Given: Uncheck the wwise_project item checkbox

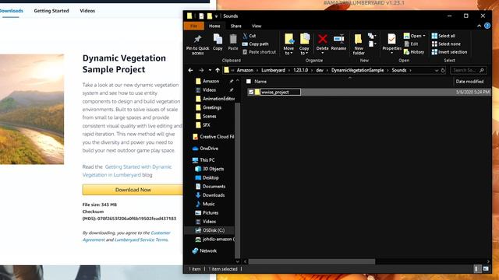Looking at the screenshot, I should pyautogui.click(x=251, y=92).
